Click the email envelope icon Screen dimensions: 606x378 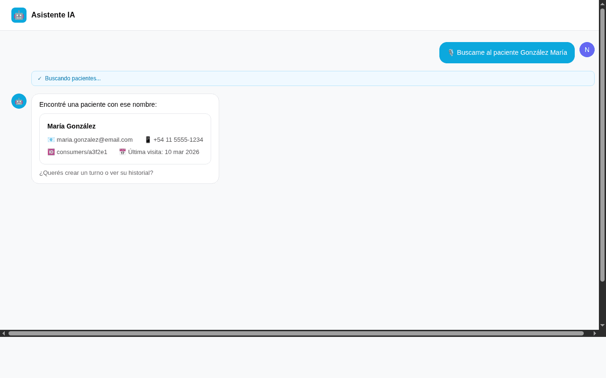(51, 140)
